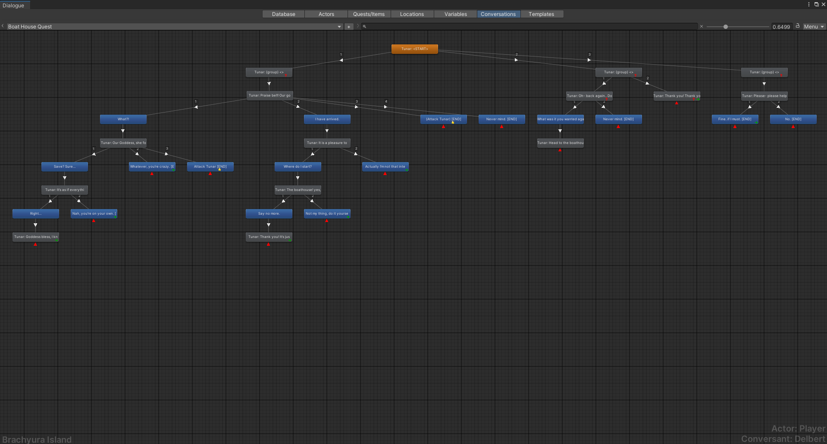Open the Database tab
Screen dimensions: 827x444
click(283, 14)
